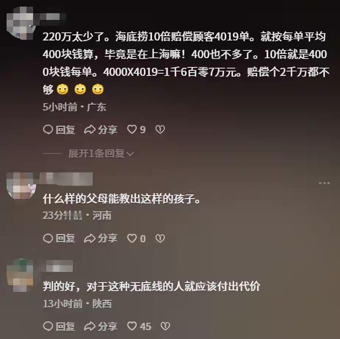Screen dimensions: 340x339
Task: Expand 展开1条回复 replies
Action: point(101,154)
